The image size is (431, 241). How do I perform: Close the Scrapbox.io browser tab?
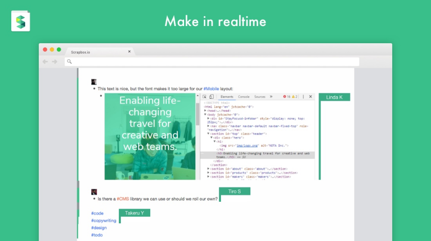click(129, 52)
